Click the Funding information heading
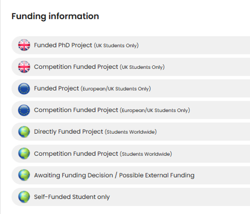Viewport: 250px width, 214px height. [55, 16]
